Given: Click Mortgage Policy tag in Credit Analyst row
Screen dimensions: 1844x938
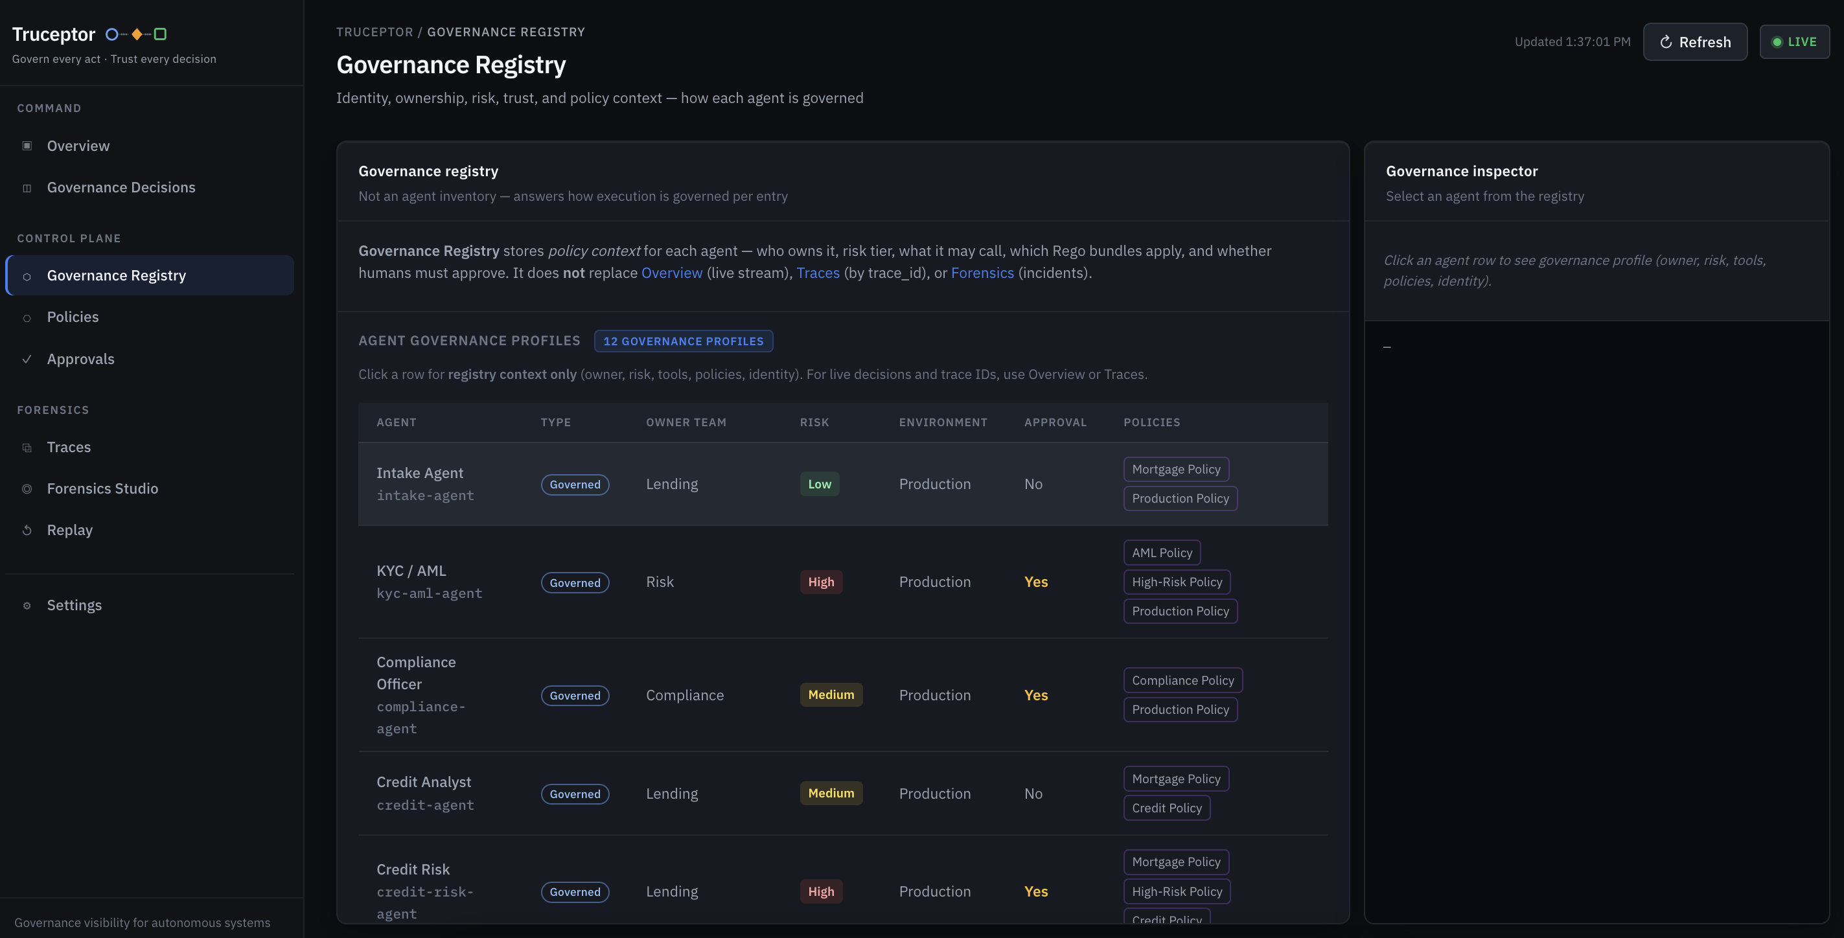Looking at the screenshot, I should (1176, 779).
